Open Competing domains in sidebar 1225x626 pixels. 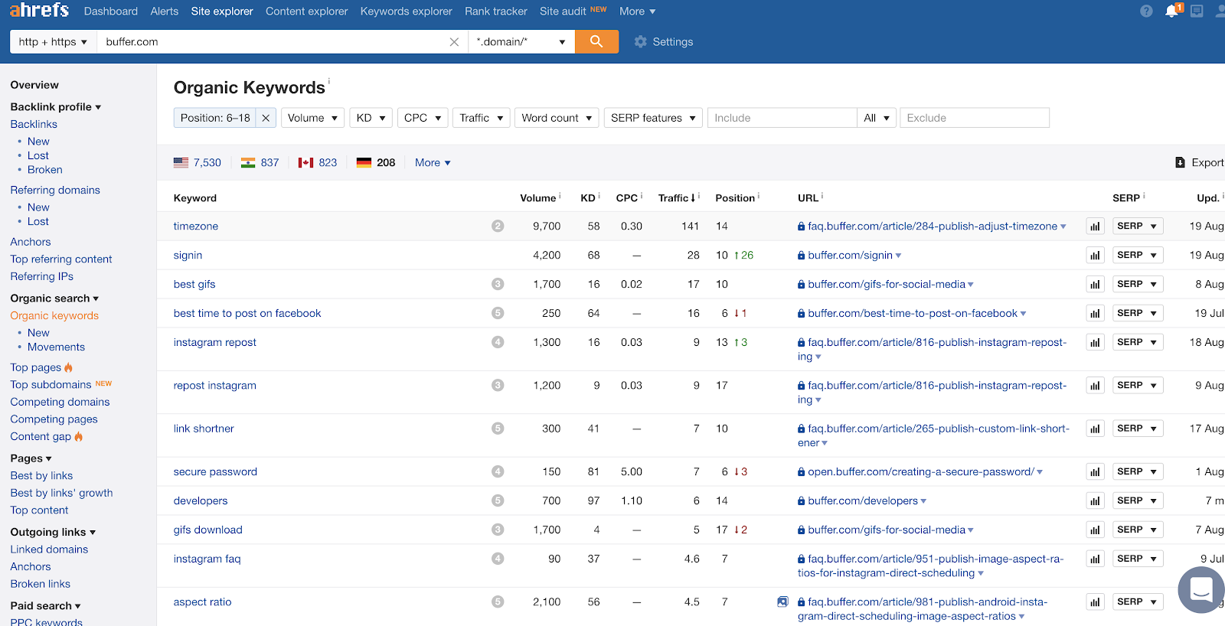tap(60, 402)
